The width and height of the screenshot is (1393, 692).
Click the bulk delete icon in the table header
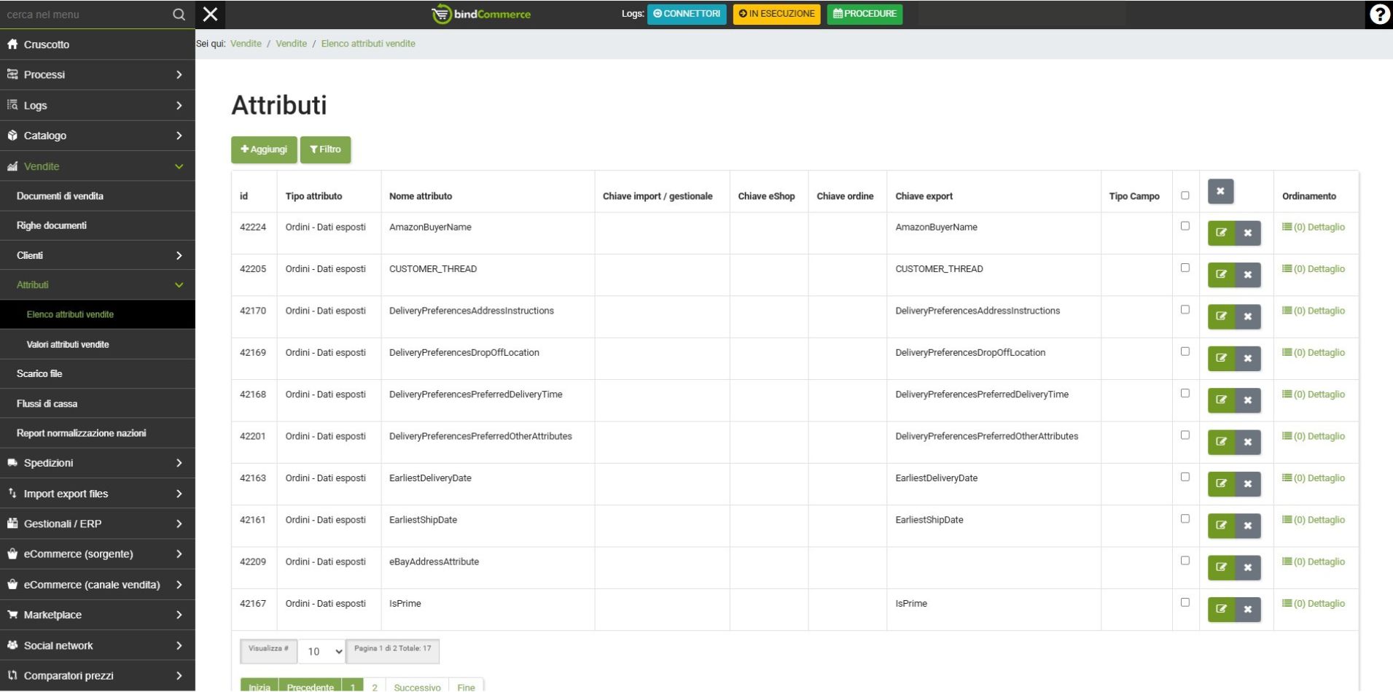click(1220, 192)
